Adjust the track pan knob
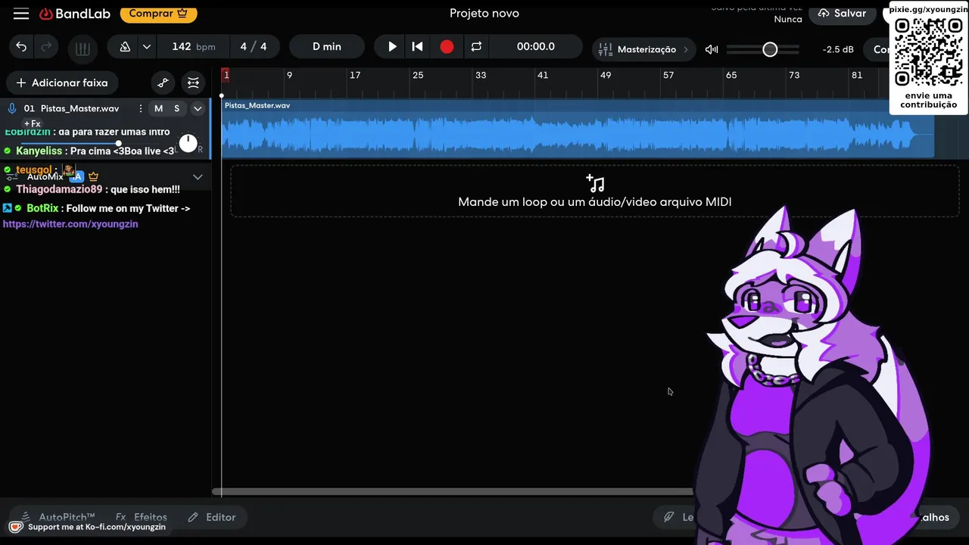The image size is (969, 545). tap(188, 143)
